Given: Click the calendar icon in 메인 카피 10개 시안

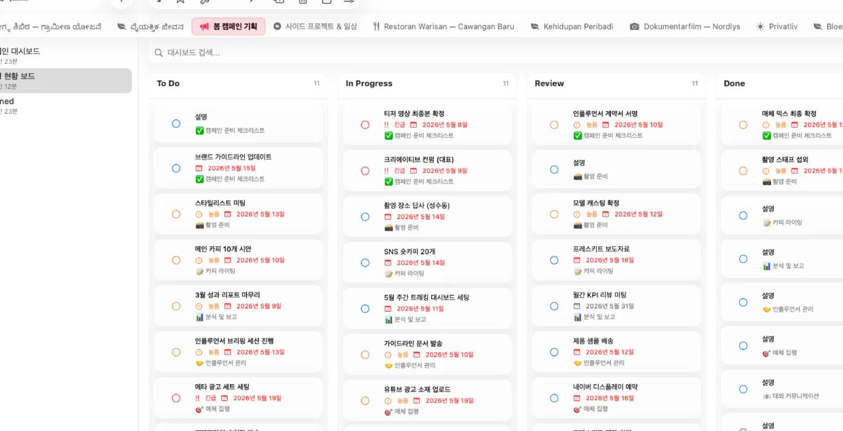Looking at the screenshot, I should [x=228, y=260].
